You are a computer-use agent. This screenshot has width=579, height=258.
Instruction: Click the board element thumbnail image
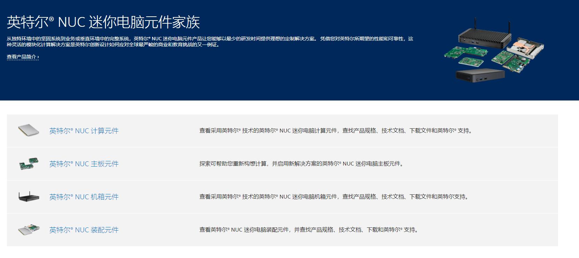(29, 163)
